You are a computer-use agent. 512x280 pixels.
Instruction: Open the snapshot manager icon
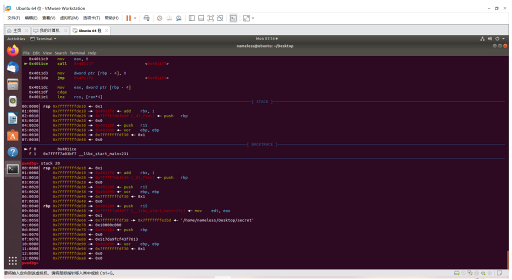pos(178,18)
